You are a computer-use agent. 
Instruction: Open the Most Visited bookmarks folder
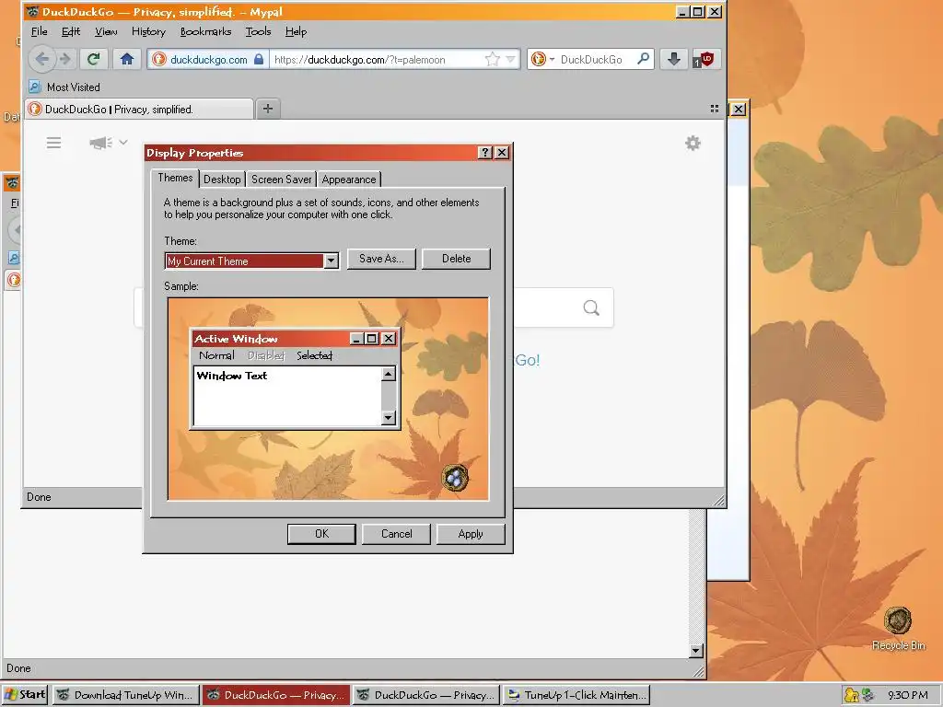[64, 87]
